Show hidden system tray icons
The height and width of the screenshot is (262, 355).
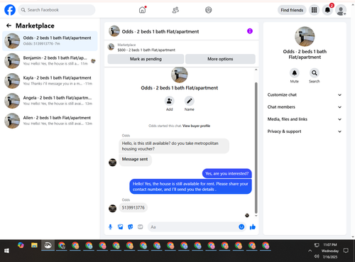coord(310,251)
